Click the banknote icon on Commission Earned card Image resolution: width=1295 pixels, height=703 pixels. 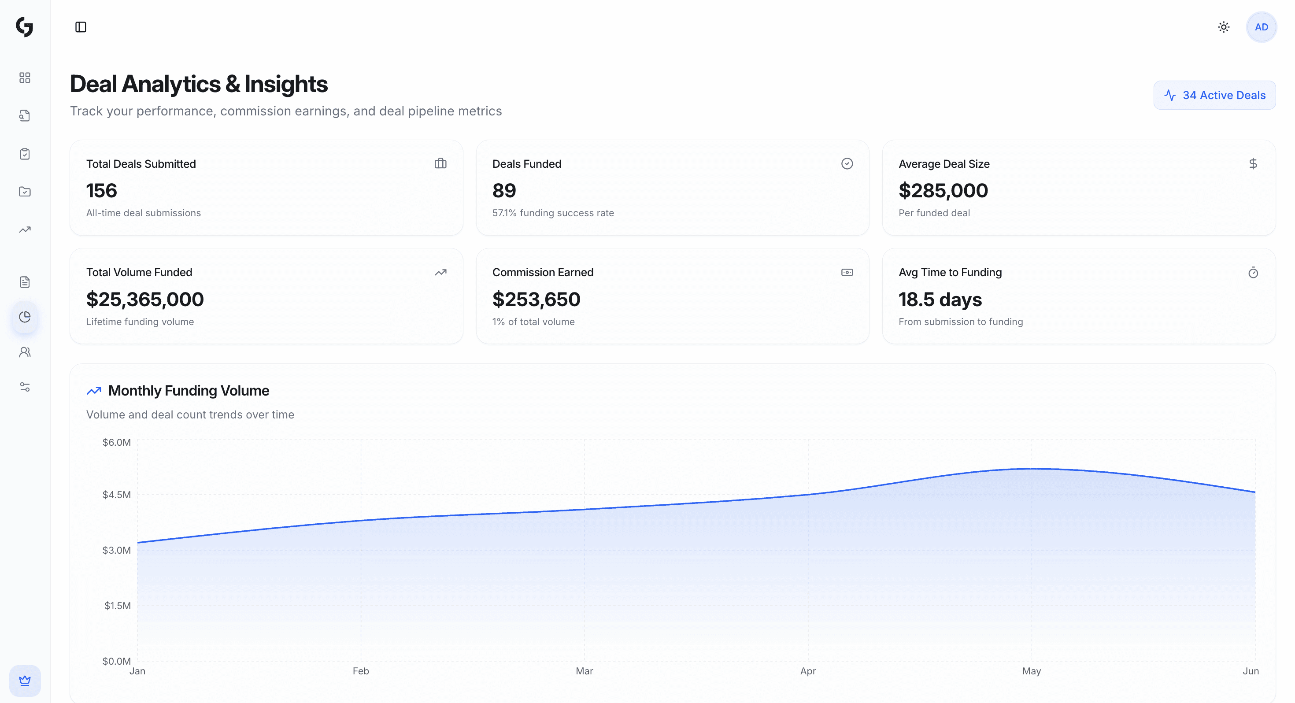coord(847,272)
